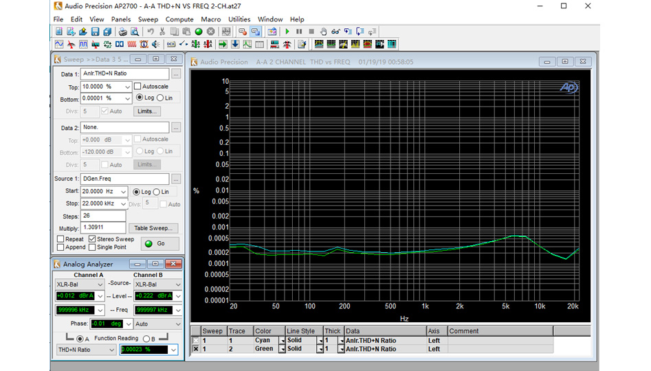This screenshot has width=651, height=371.
Task: Open the Data 1 Top units dropdown
Action: (x=127, y=87)
